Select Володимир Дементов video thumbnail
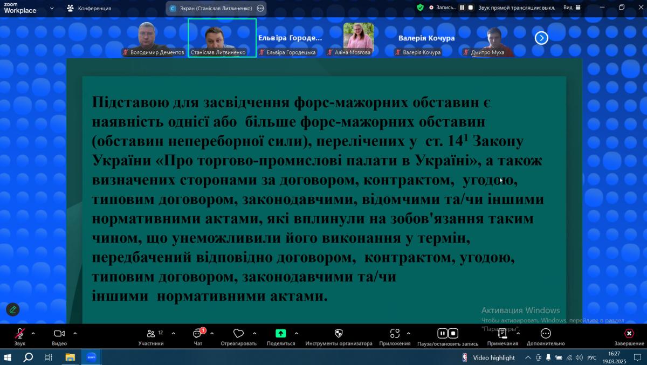The image size is (647, 365). [x=154, y=38]
